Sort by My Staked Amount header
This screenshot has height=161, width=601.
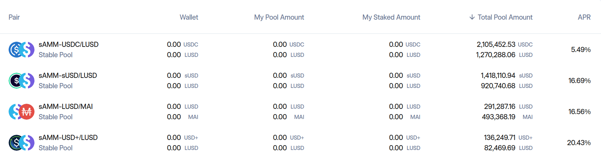(x=391, y=17)
